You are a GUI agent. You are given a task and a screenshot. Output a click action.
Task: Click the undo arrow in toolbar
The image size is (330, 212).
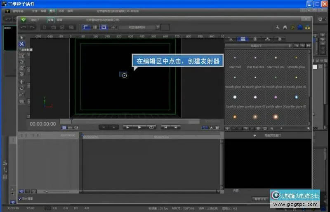pos(24,27)
